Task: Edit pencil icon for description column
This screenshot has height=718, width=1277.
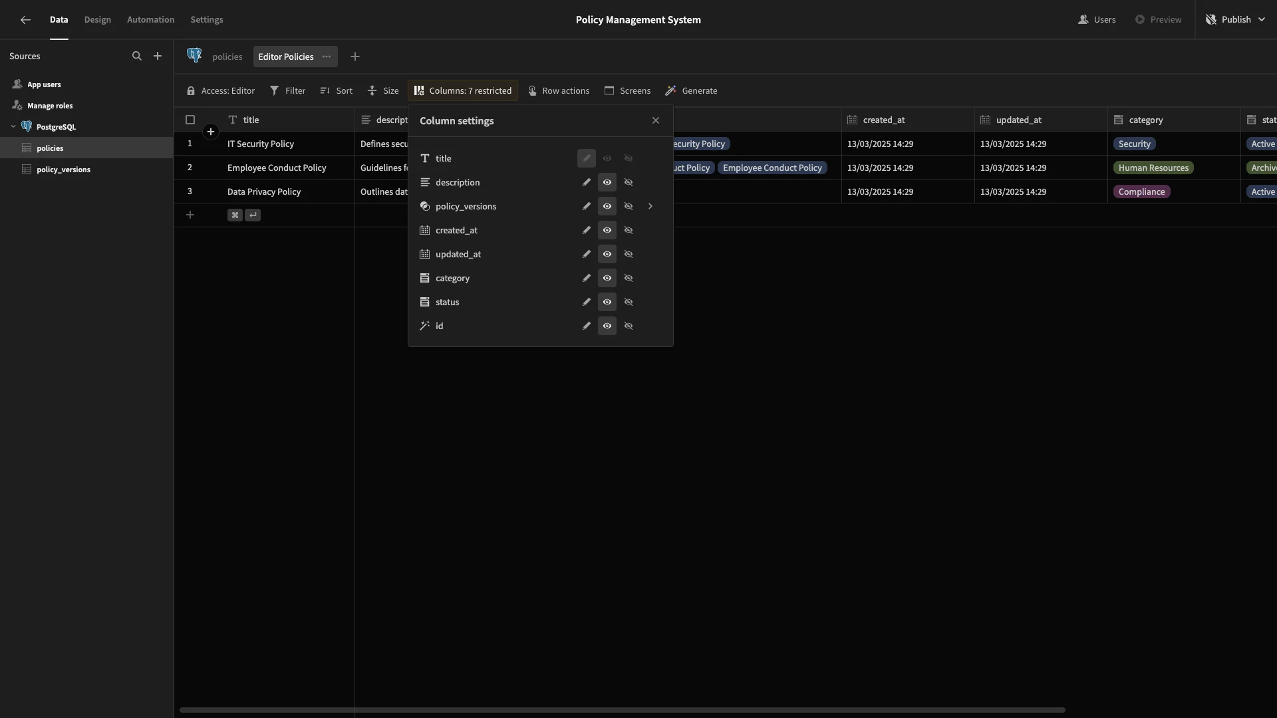Action: 587,182
